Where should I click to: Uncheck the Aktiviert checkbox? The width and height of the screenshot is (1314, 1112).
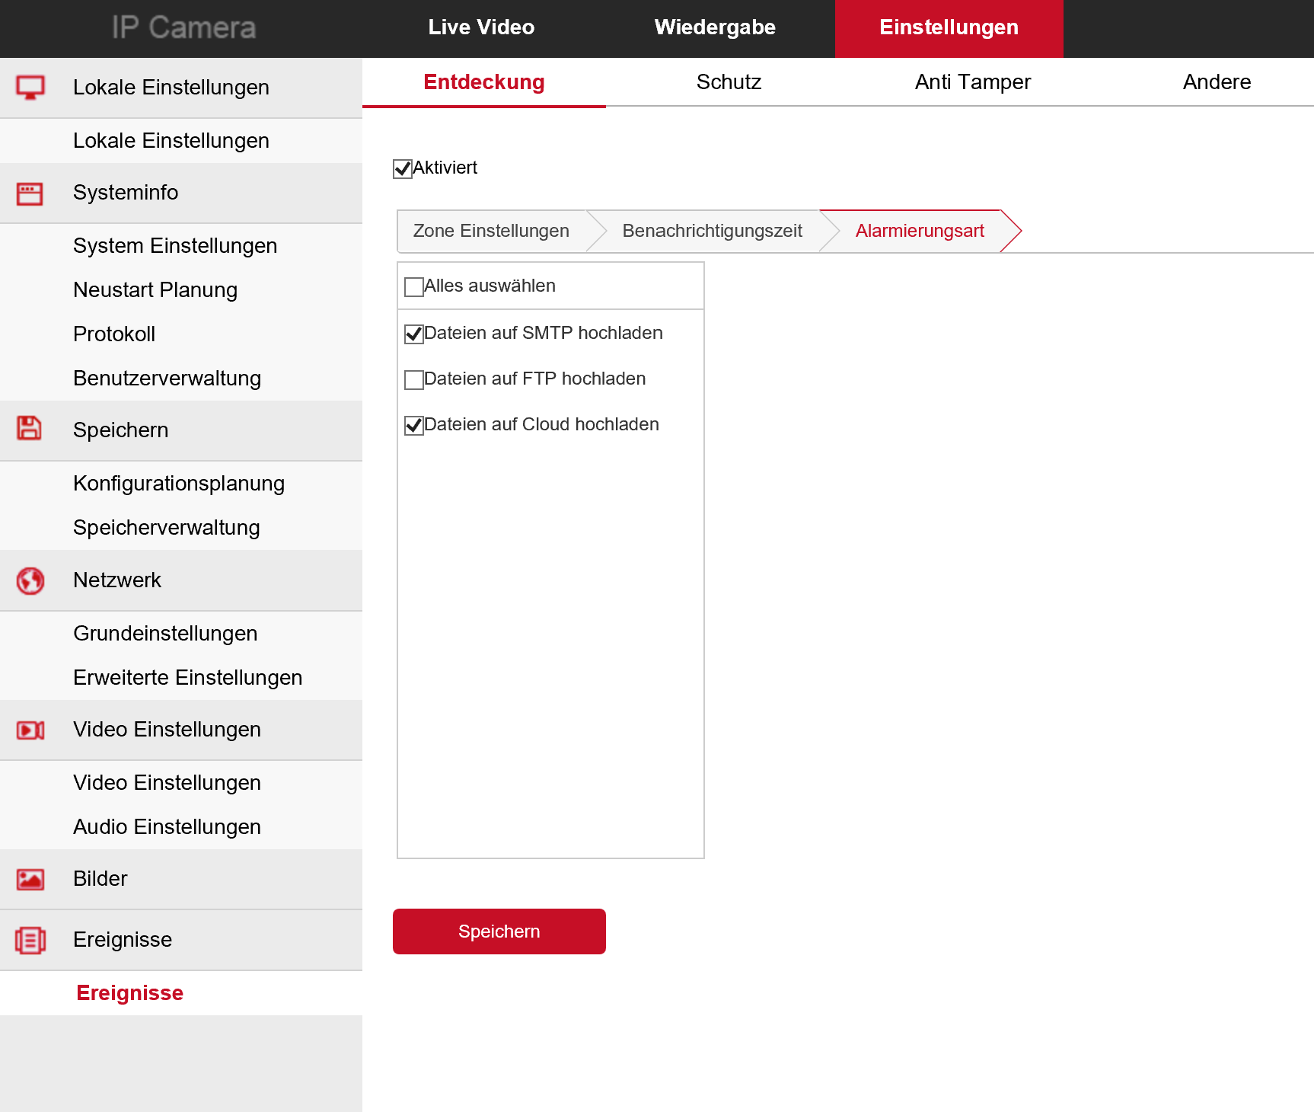(x=403, y=168)
